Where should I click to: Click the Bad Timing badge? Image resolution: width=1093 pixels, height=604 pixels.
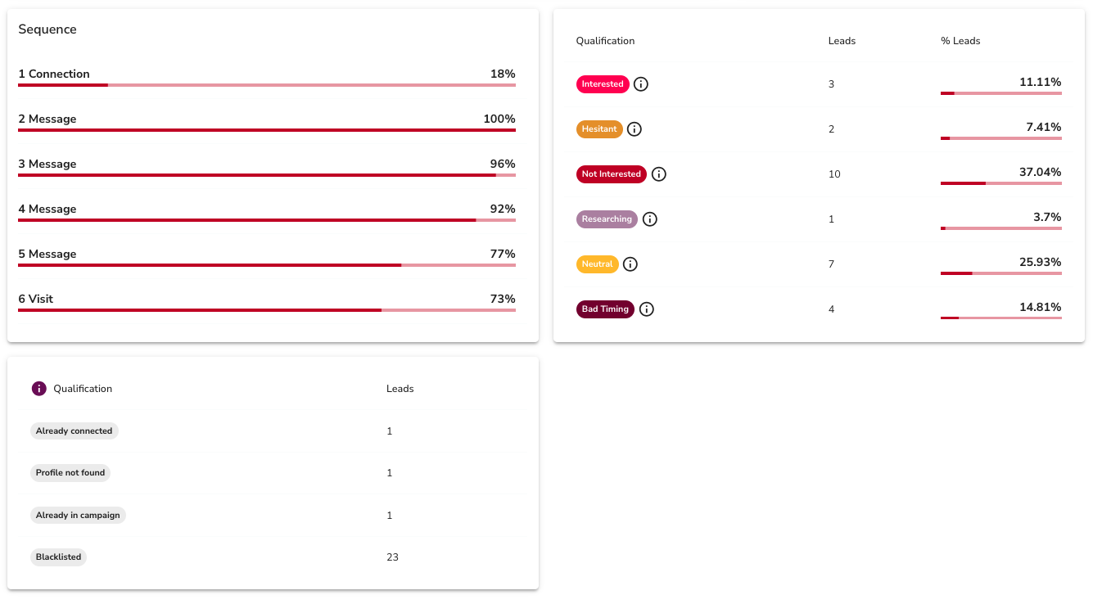coord(605,309)
